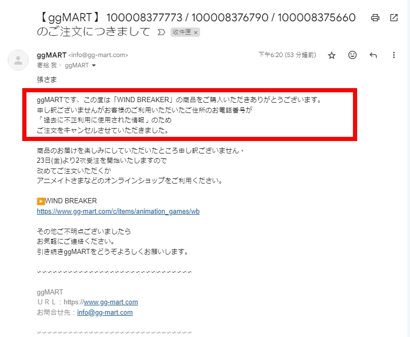The height and width of the screenshot is (337, 410).
Task: Open the three-dot more options menu
Action: [x=394, y=55]
